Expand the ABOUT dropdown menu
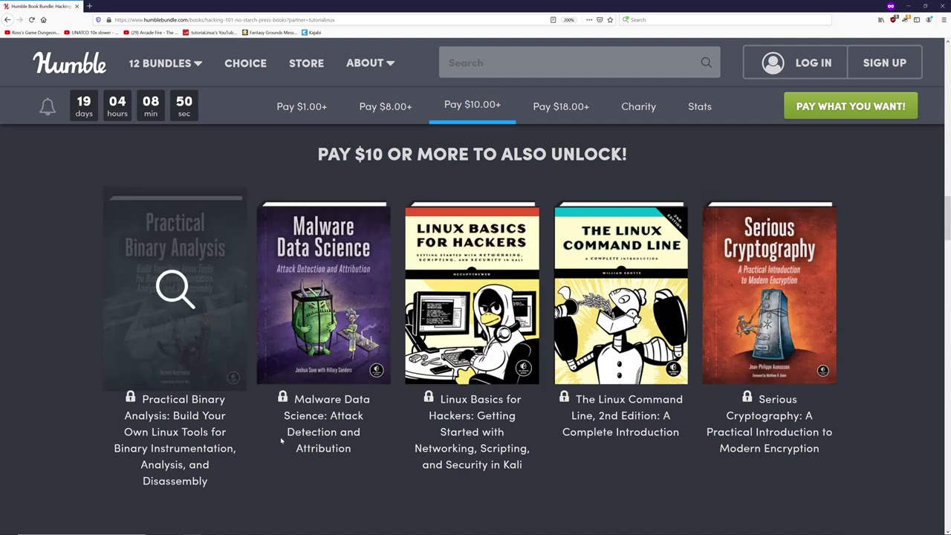Image resolution: width=951 pixels, height=535 pixels. pyautogui.click(x=370, y=63)
